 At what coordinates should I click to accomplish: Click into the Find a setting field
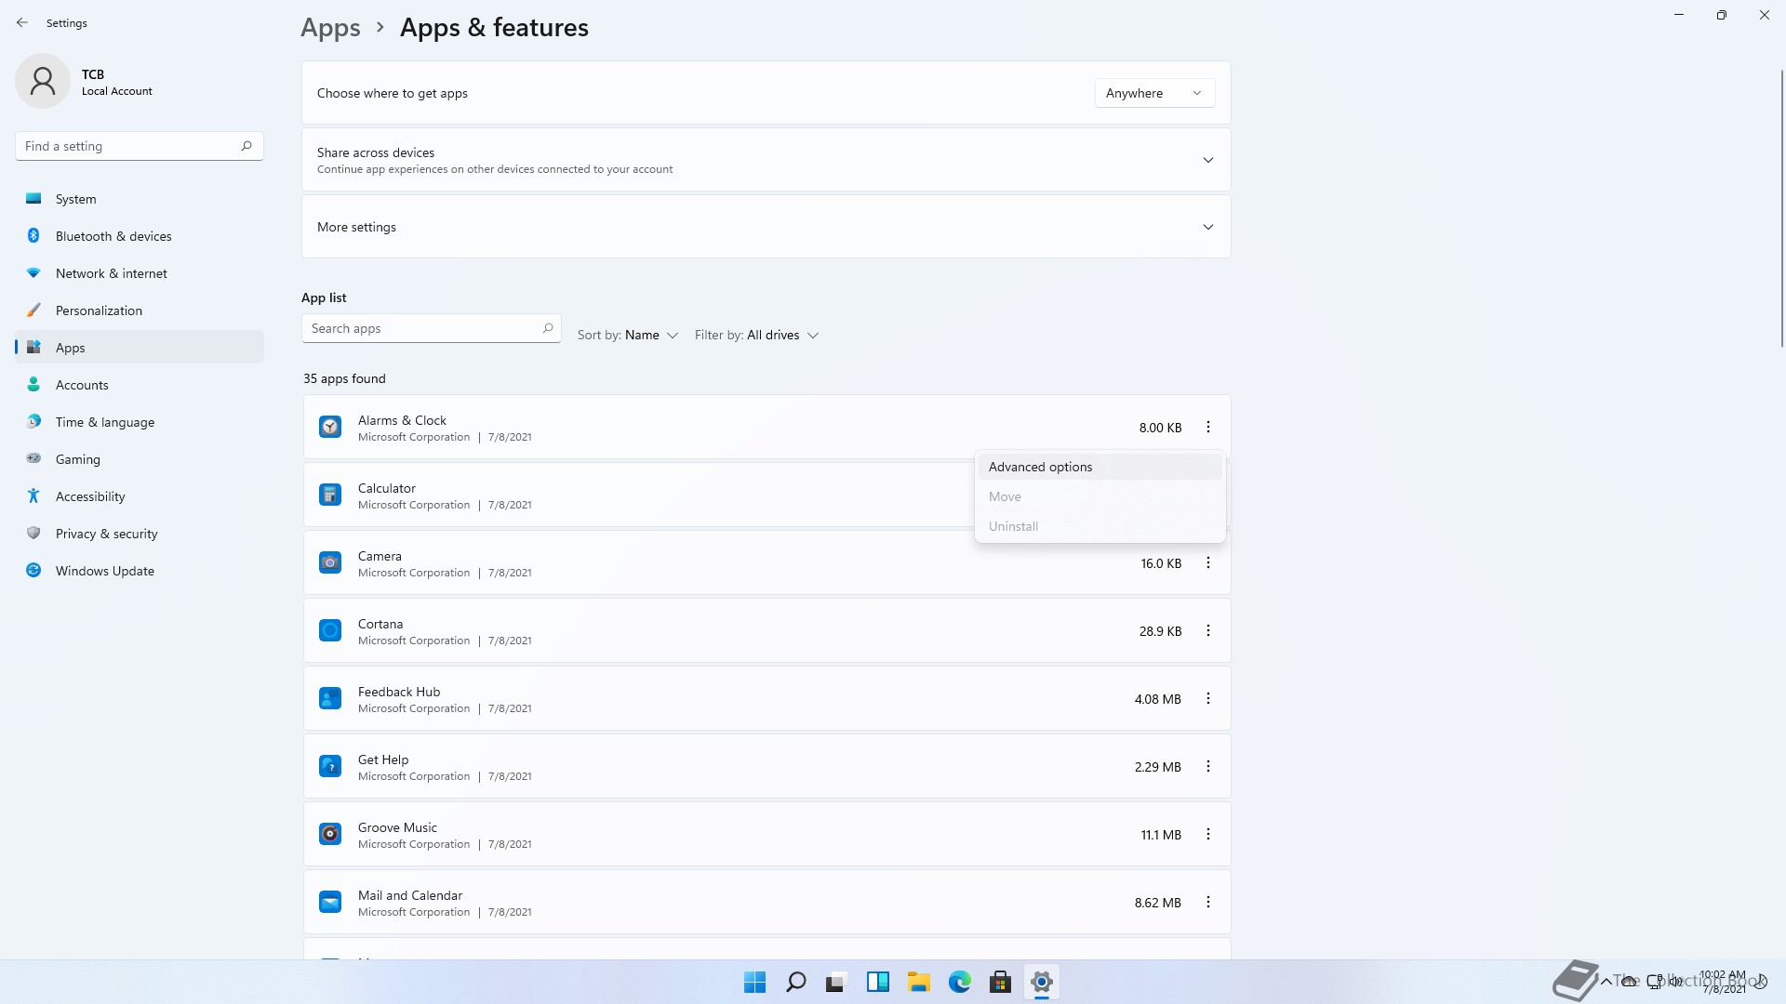tap(140, 146)
